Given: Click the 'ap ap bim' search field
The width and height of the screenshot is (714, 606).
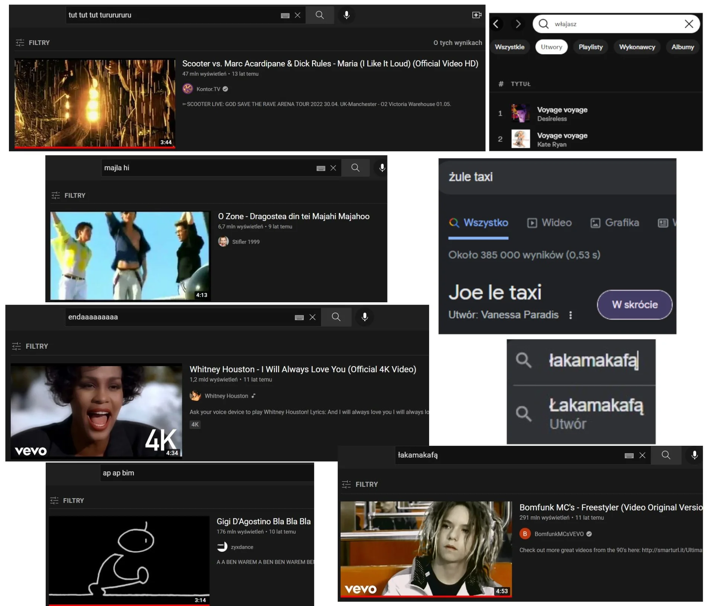Looking at the screenshot, I should click(x=207, y=473).
